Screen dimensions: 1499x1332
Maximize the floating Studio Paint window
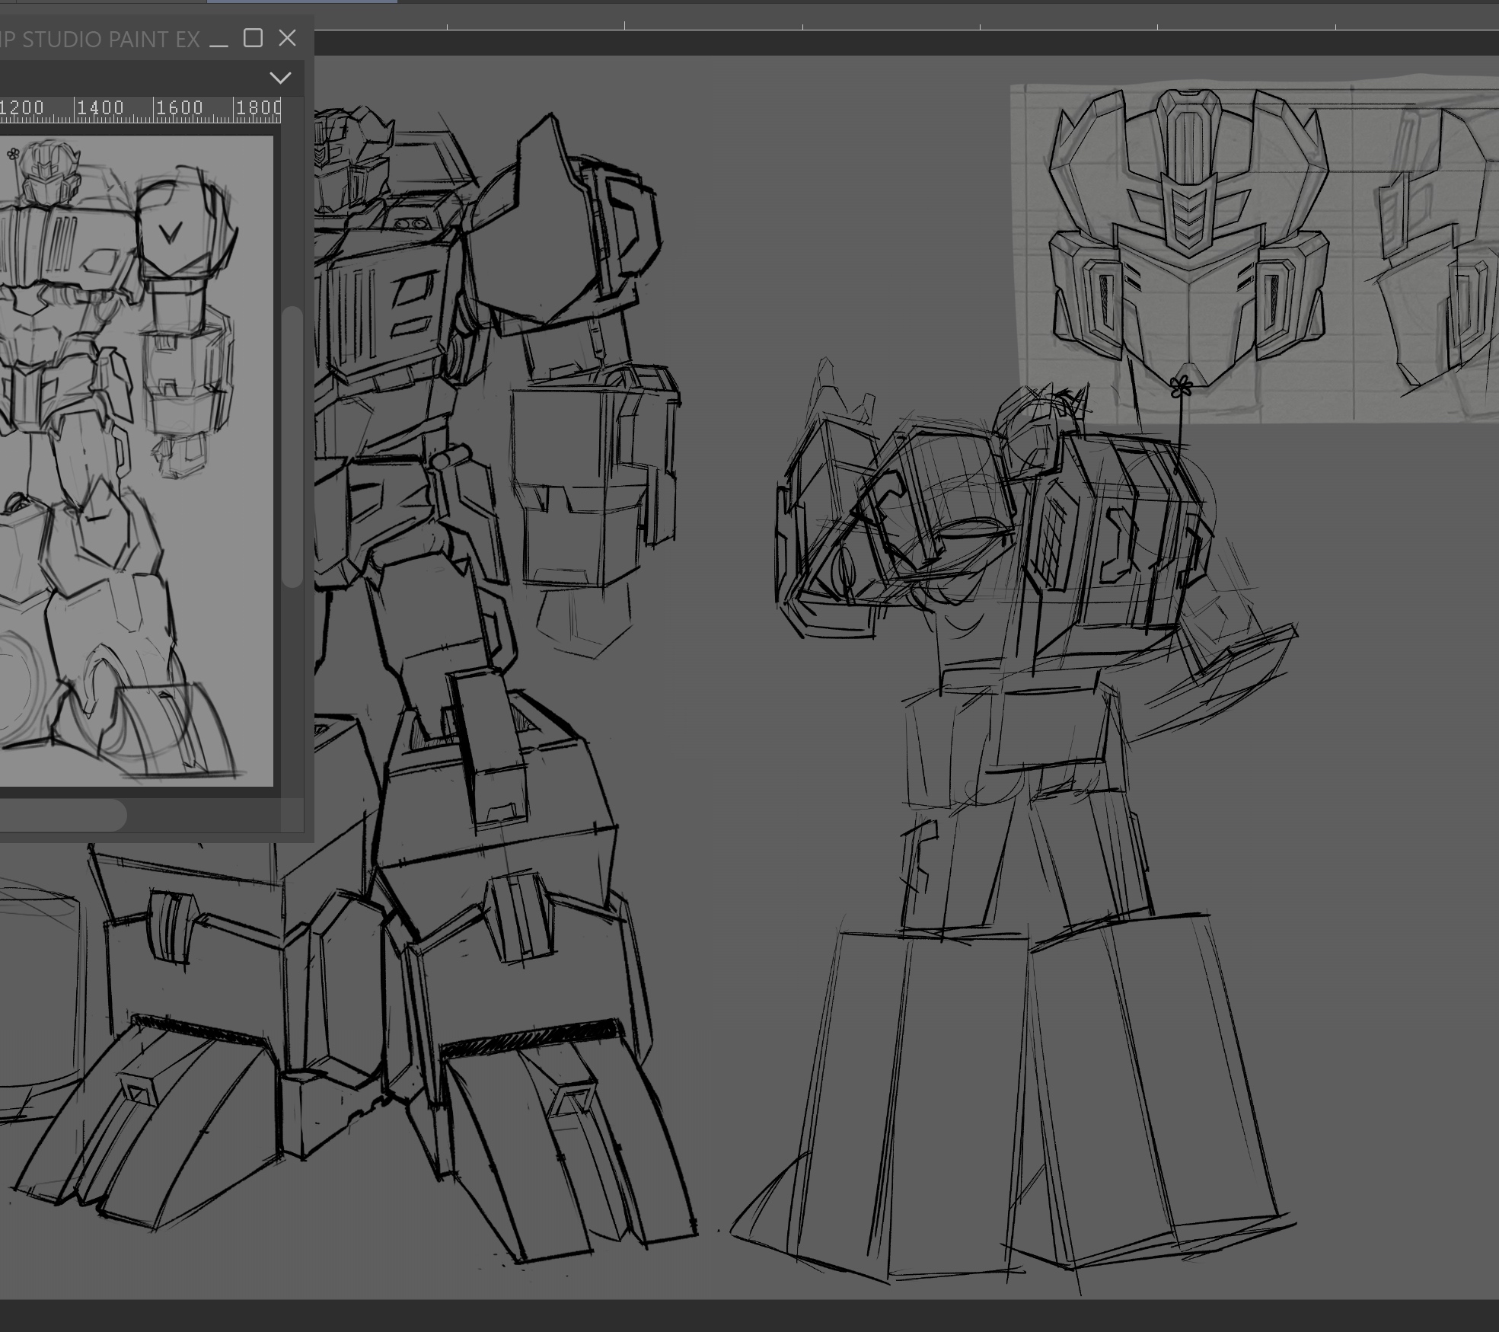coord(253,38)
